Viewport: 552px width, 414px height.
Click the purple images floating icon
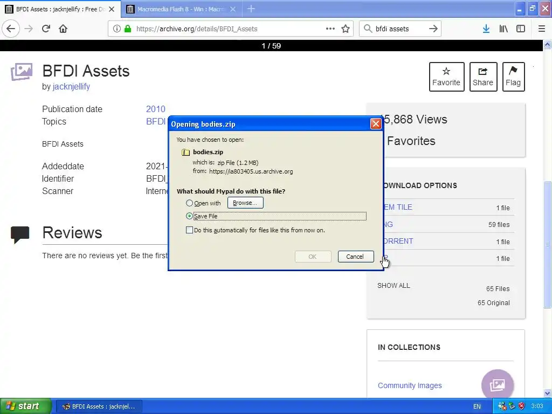tap(498, 385)
